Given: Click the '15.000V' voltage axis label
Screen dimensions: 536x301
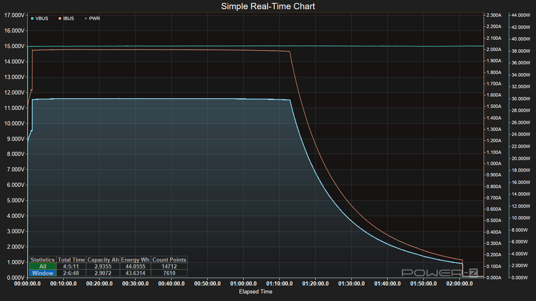Looking at the screenshot, I should (x=14, y=46).
